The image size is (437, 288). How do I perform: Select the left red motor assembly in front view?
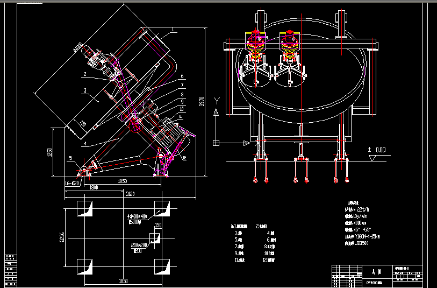[257, 43]
